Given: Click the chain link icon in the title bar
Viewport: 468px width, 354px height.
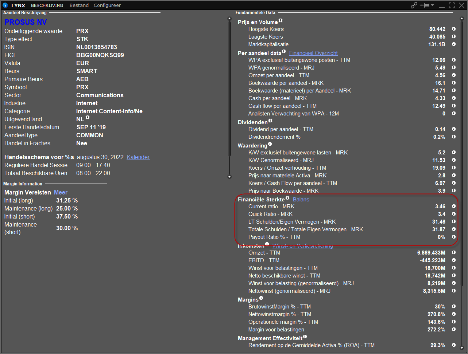Looking at the screenshot, I should [414, 5].
